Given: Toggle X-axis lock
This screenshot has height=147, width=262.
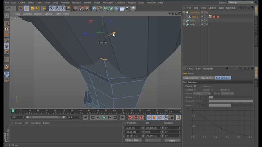Looking at the screenshot, I should [x=51, y=8].
